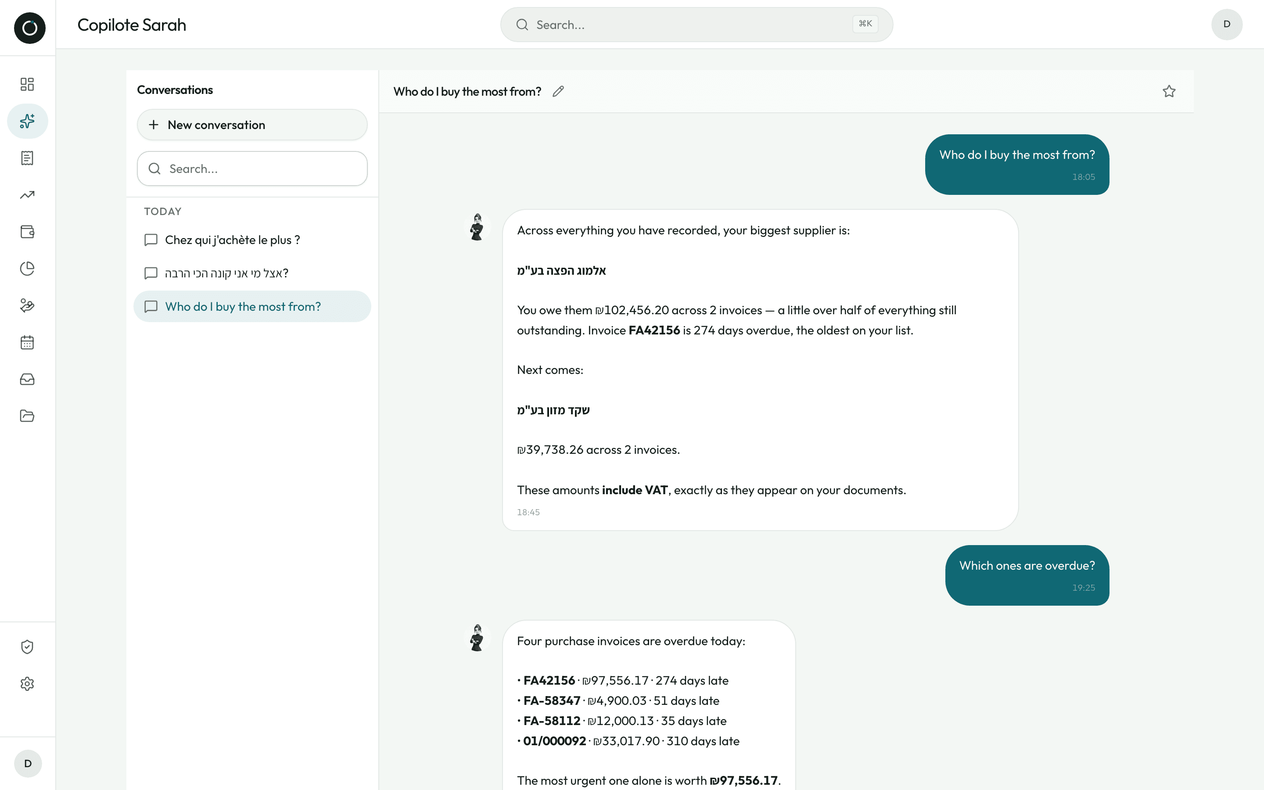Click the sidebar bottom user avatar D
Image resolution: width=1264 pixels, height=790 pixels.
pyautogui.click(x=28, y=763)
